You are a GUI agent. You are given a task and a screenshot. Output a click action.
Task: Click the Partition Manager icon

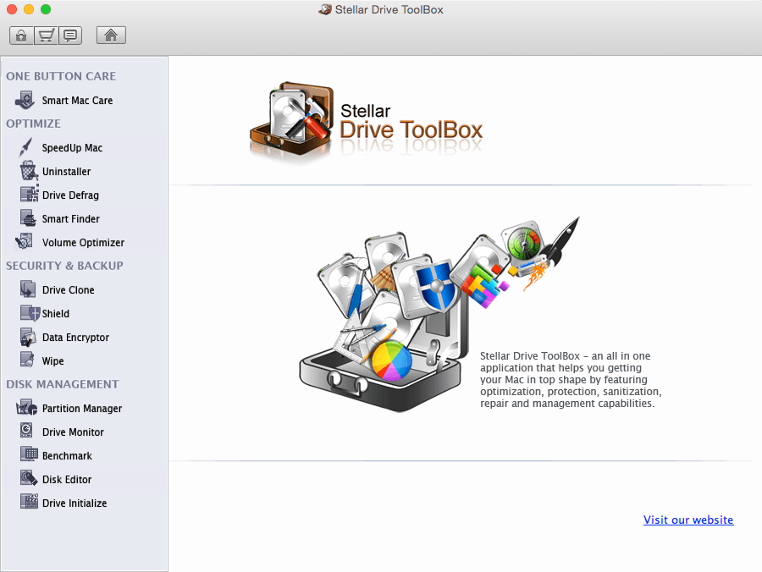tap(26, 407)
